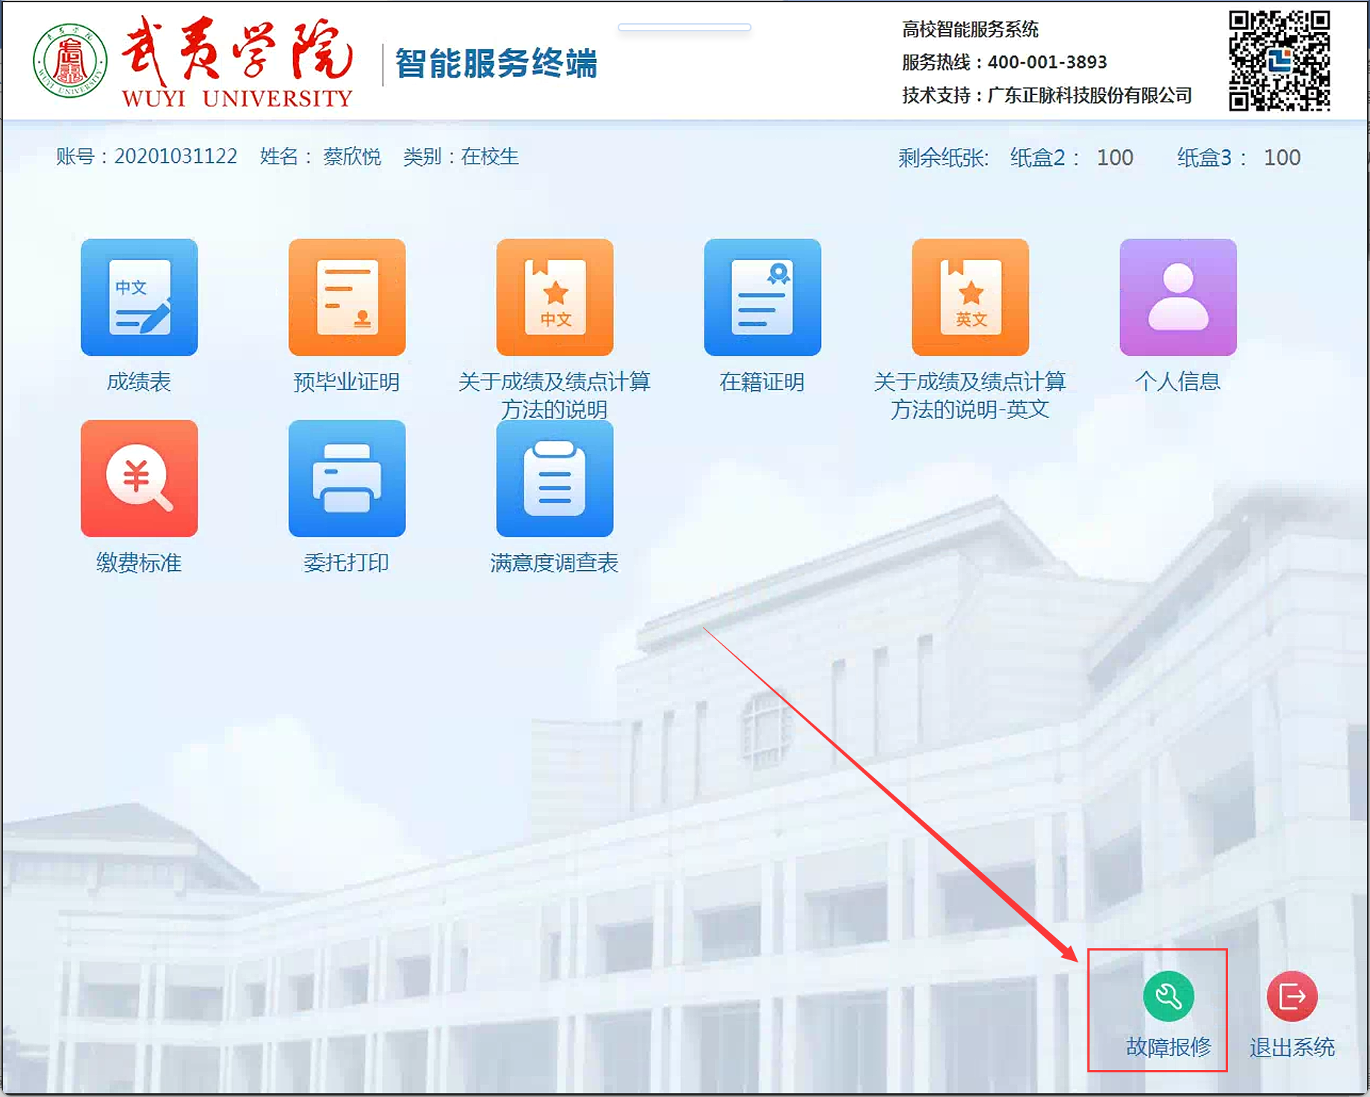Click the 方法的说明-英文 caption text
The image size is (1370, 1097).
[971, 410]
